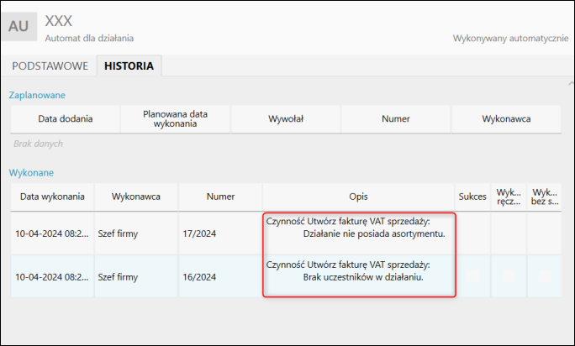Screen dimensions: 575x346
Task: Click the Zaplanowane section heading
Action: coord(37,95)
